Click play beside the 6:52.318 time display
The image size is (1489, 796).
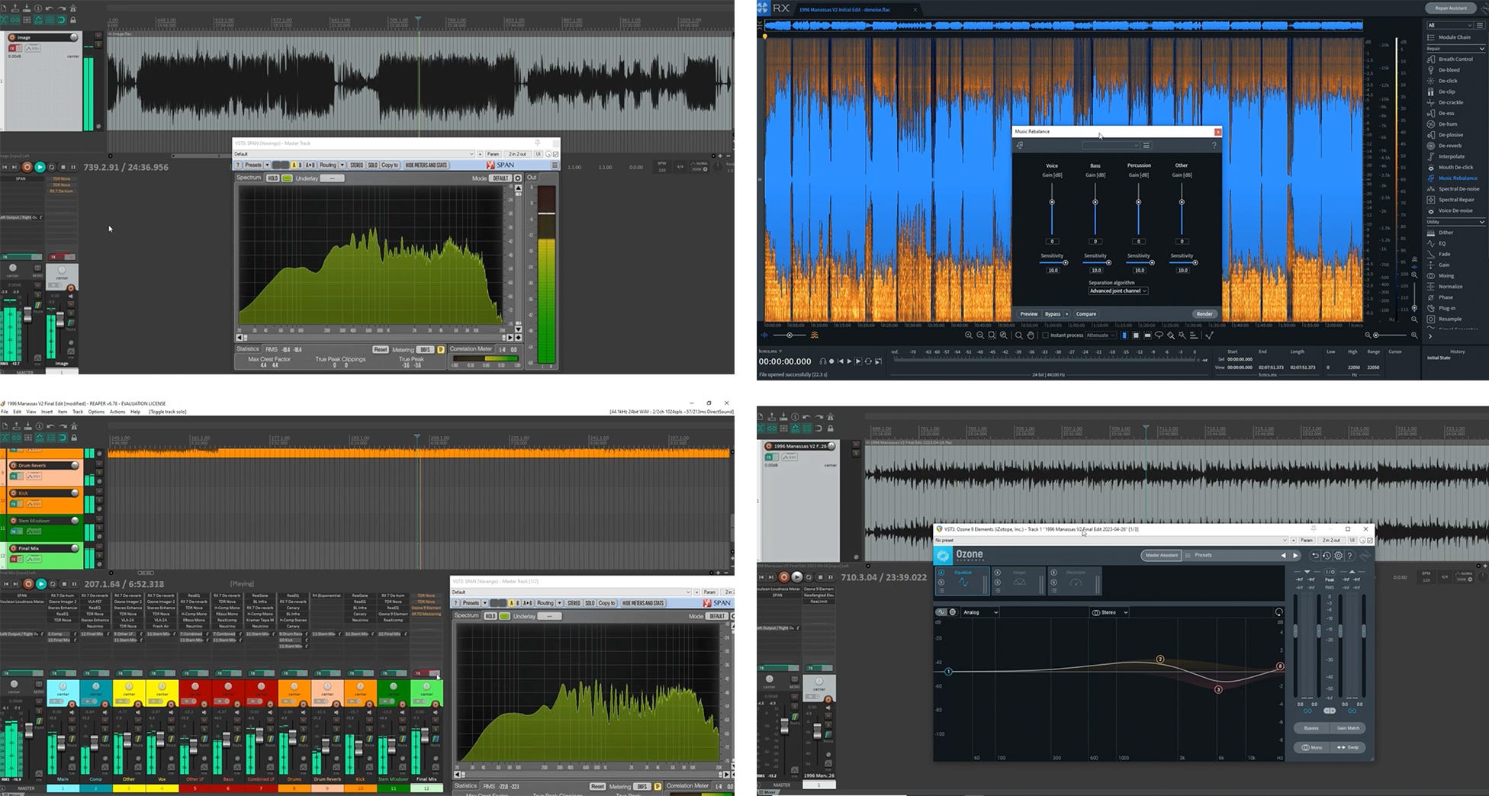41,584
